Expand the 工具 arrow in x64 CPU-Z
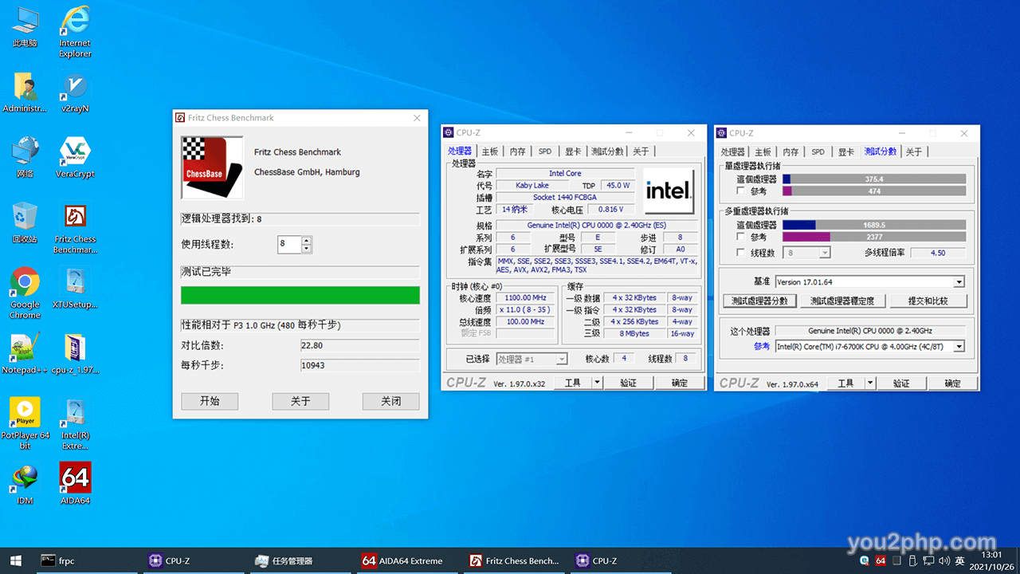The image size is (1020, 574). tap(871, 383)
